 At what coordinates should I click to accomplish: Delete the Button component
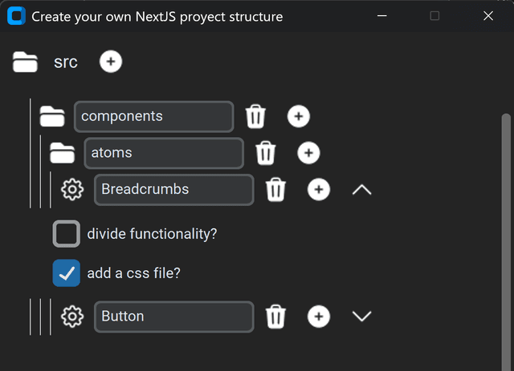(x=275, y=317)
